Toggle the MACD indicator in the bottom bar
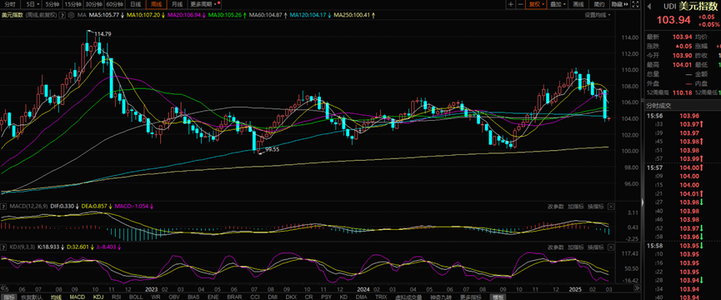Image resolution: width=721 pixels, height=300 pixels. click(77, 297)
